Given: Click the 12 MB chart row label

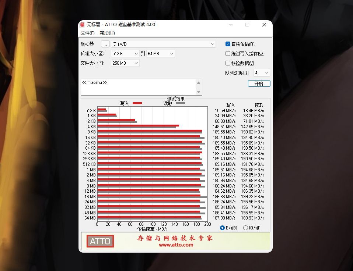Looking at the screenshot, I should (x=90, y=191).
